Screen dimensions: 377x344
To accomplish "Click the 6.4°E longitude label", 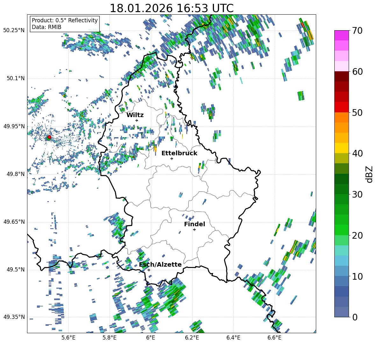I will click(x=233, y=338).
